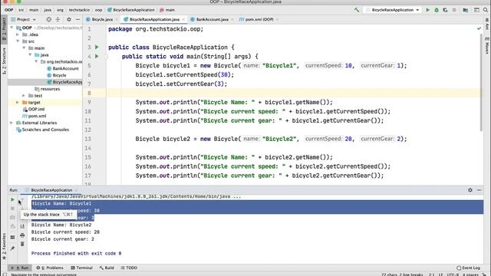Image resolution: width=491 pixels, height=276 pixels.
Task: Print the Run console output
Action: [22, 235]
